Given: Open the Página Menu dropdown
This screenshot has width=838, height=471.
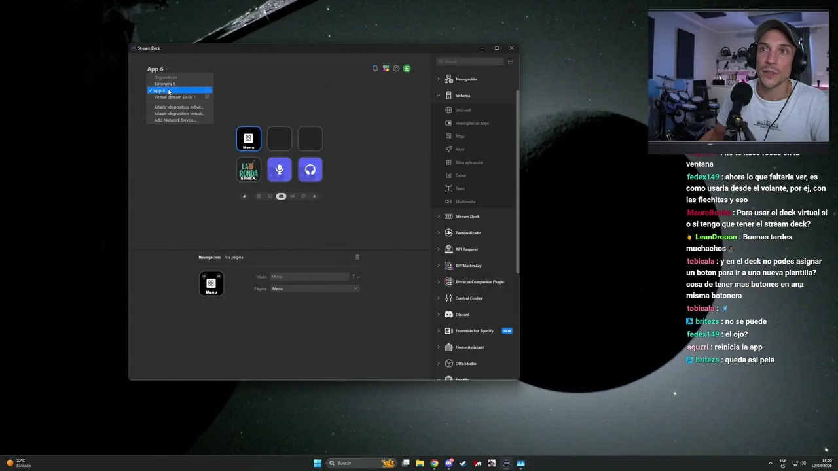Looking at the screenshot, I should coord(315,288).
